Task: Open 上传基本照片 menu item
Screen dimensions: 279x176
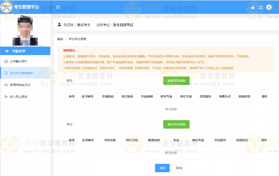Action: click(18, 61)
